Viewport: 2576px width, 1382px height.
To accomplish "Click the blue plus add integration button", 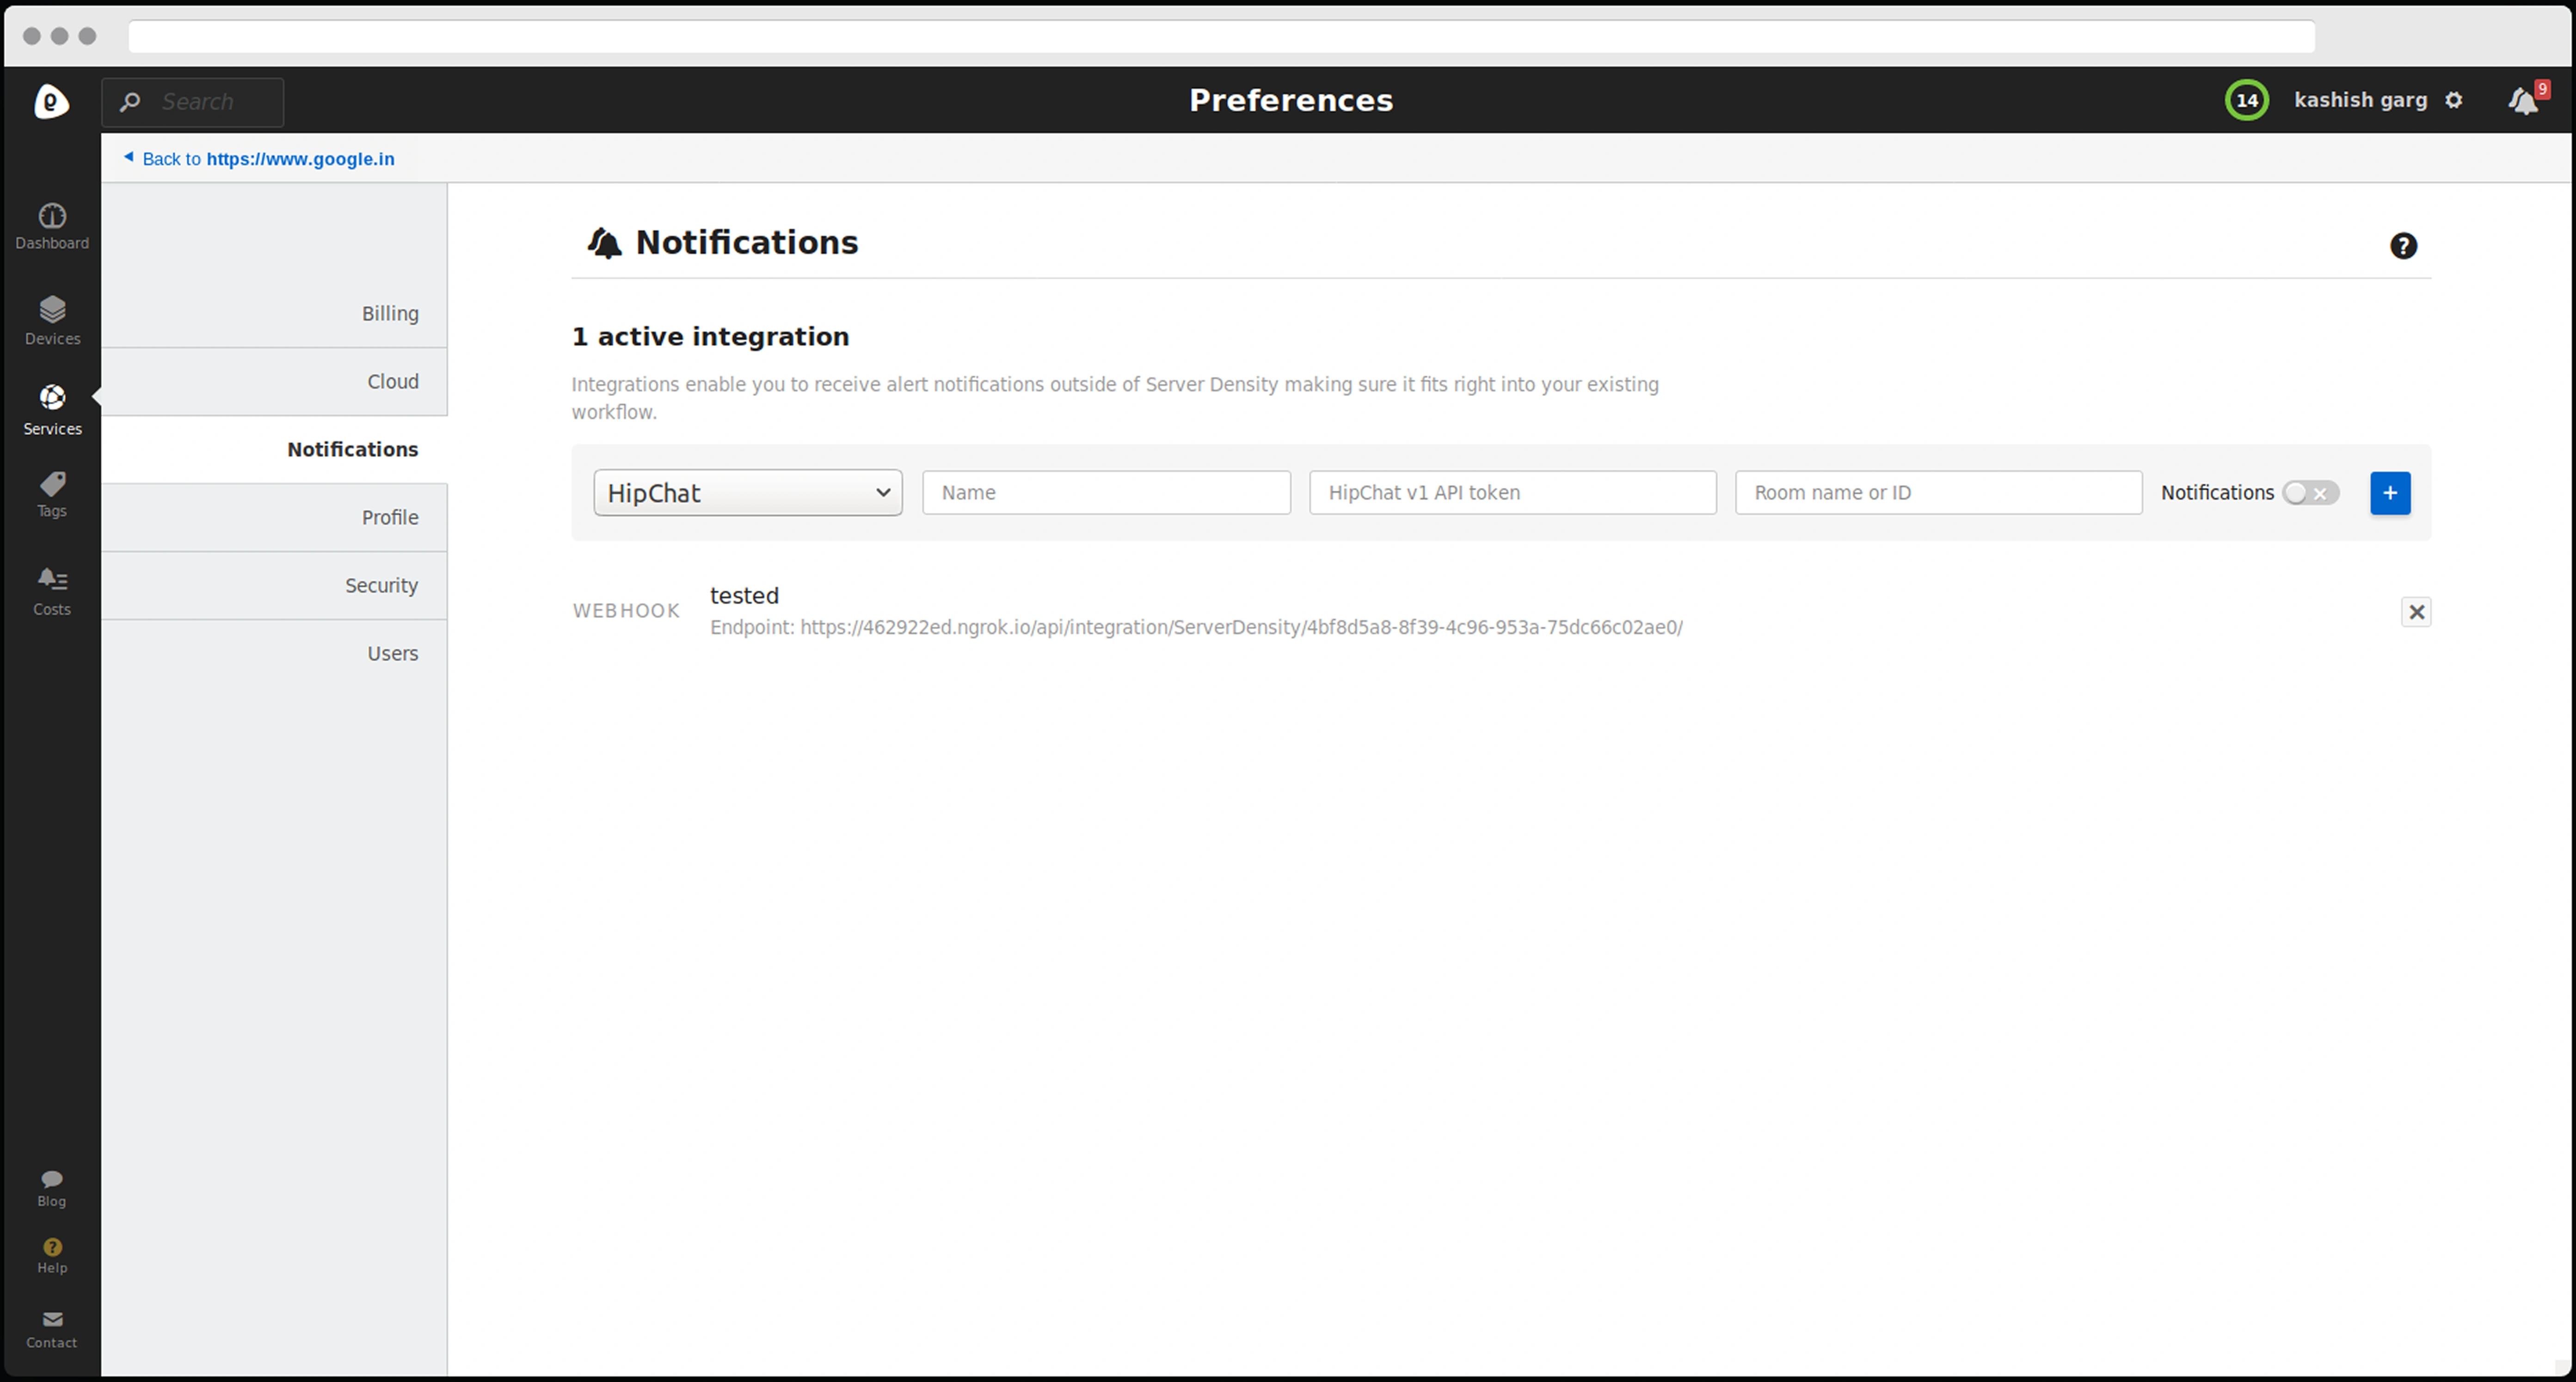I will click(2390, 493).
